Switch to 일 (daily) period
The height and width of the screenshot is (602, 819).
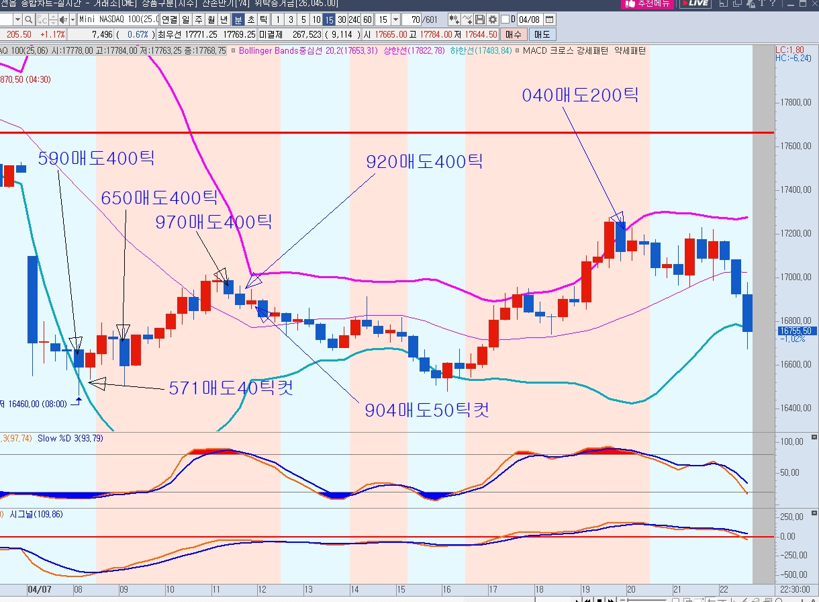[x=185, y=19]
